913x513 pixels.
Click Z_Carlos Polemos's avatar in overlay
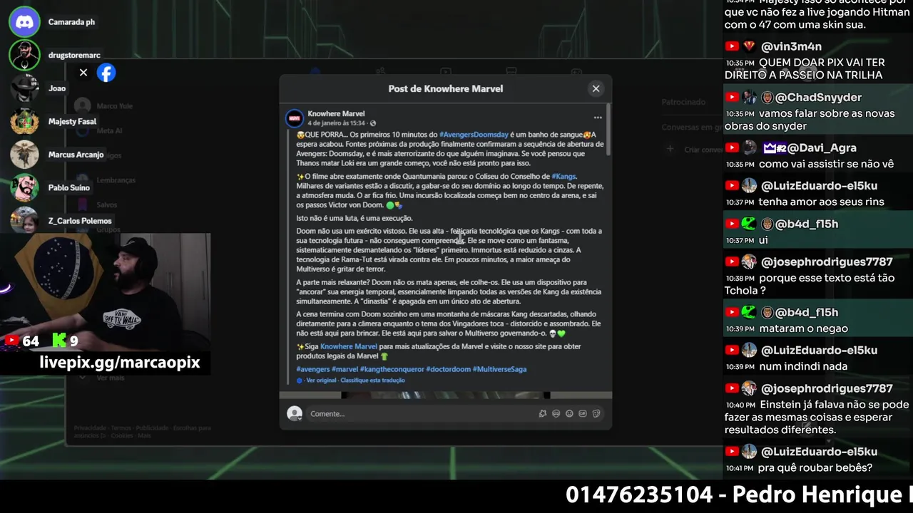tap(24, 220)
